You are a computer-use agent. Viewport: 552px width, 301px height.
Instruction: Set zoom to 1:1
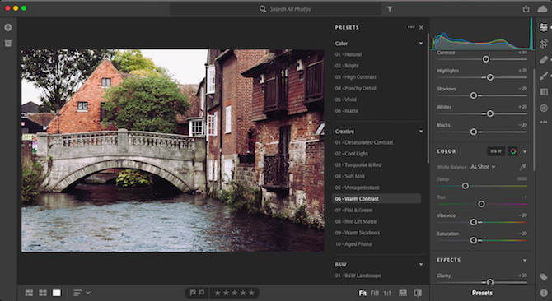coord(387,293)
